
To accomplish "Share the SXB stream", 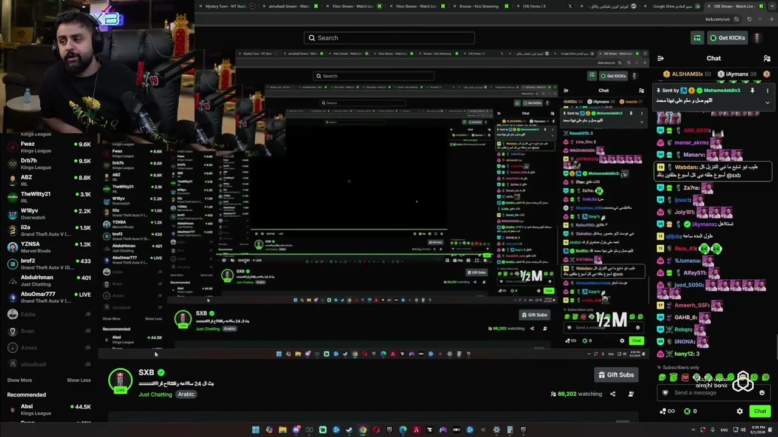I will [613, 394].
